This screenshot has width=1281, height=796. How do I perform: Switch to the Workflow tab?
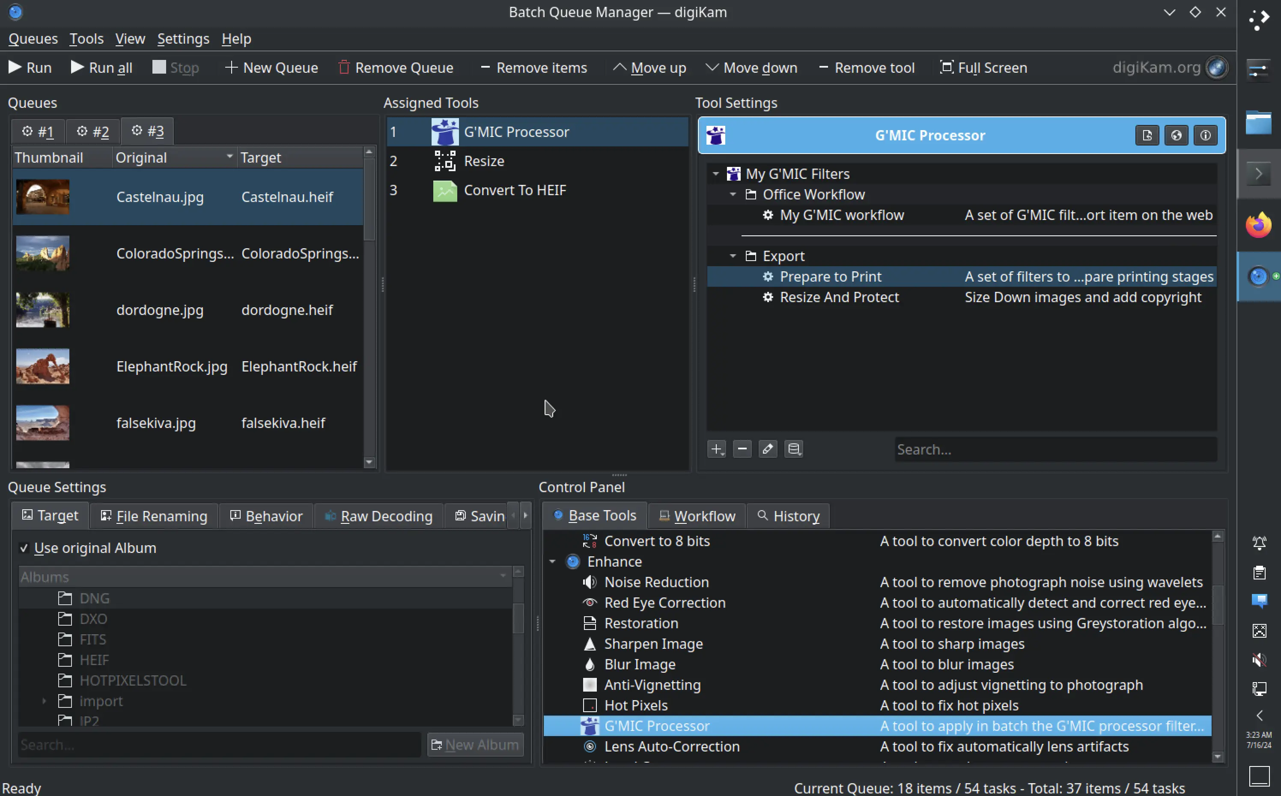(x=697, y=515)
